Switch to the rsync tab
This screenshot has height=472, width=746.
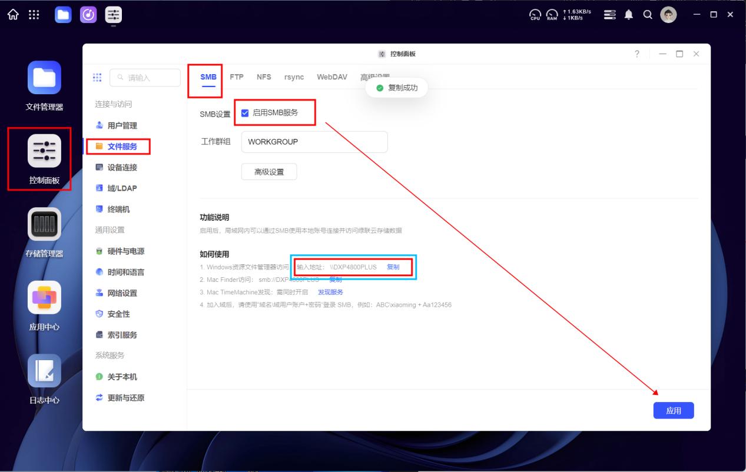[x=294, y=77]
